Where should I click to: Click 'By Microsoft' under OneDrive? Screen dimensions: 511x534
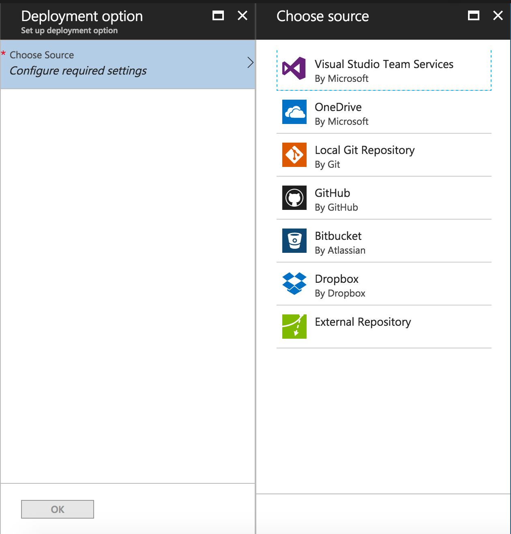(341, 122)
